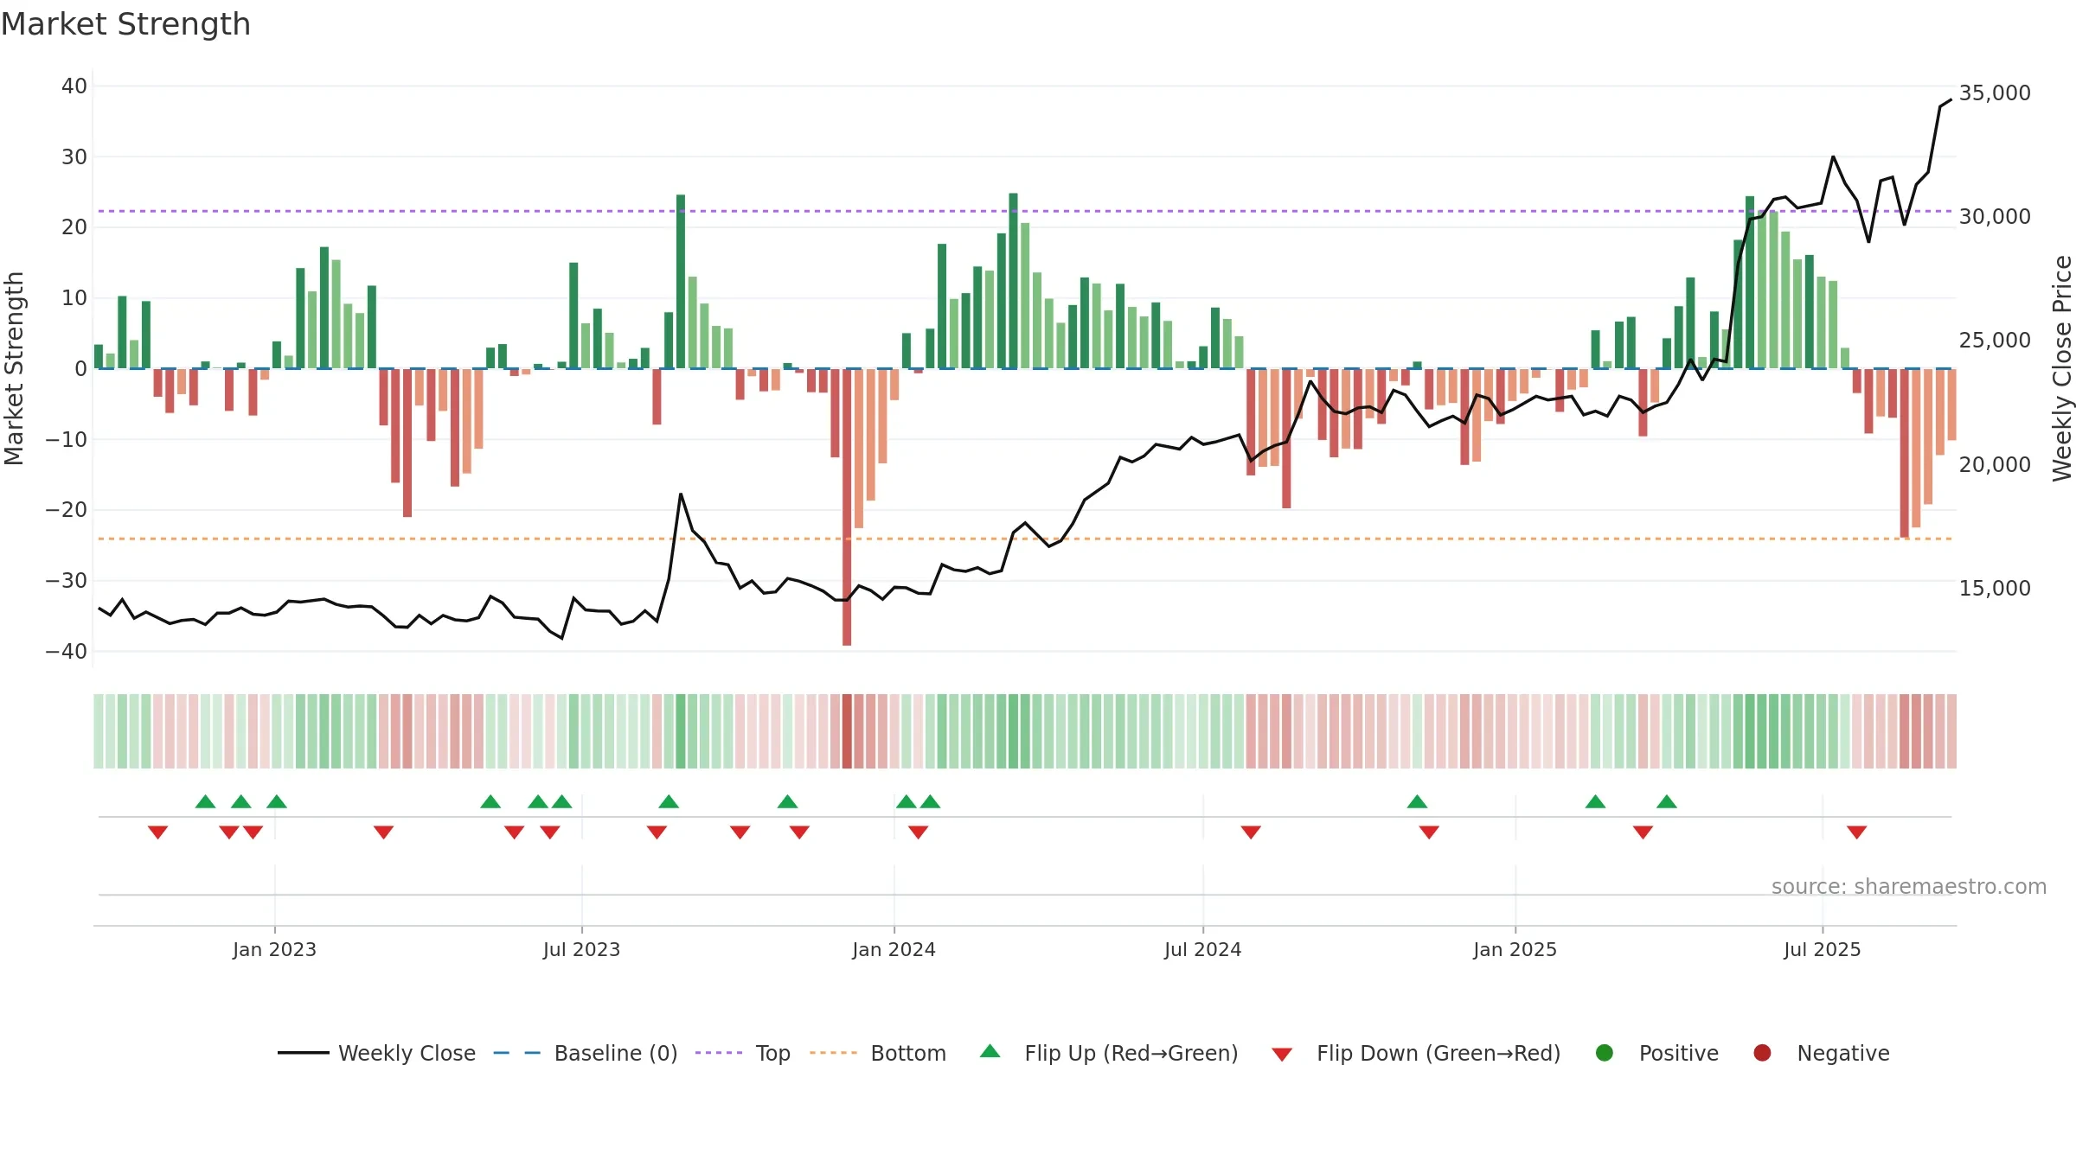The image size is (2076, 1167).
Task: Click the Jan 2024 axis label
Action: (x=894, y=950)
